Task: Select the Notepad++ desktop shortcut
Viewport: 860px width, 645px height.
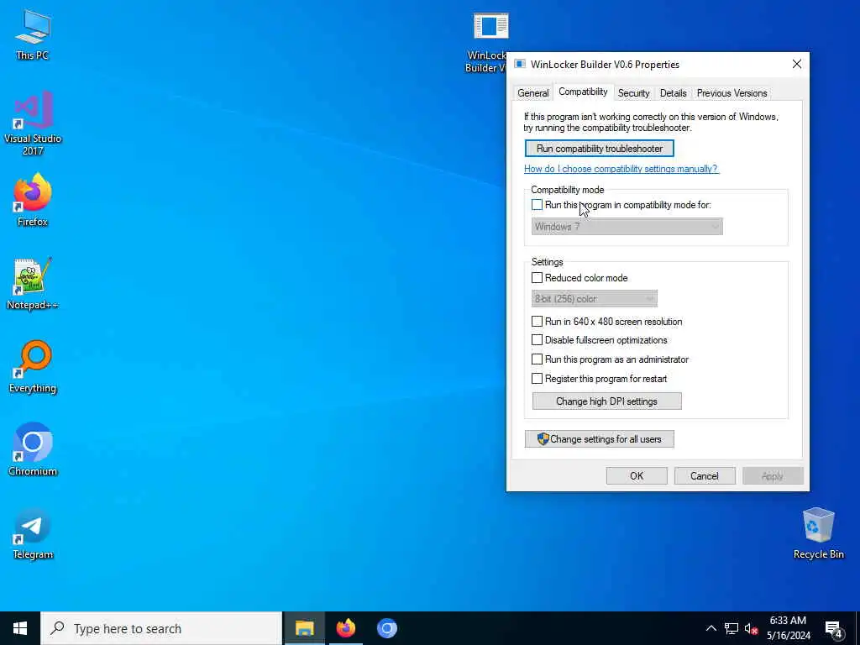Action: point(33,284)
